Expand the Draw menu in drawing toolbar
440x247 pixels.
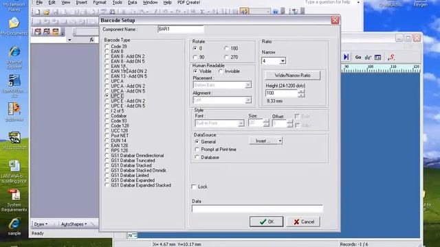[x=41, y=224]
